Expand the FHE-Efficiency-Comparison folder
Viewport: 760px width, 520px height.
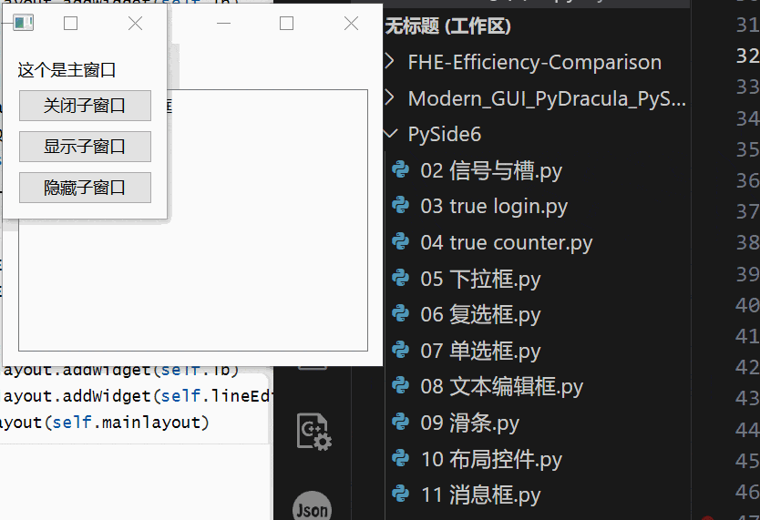coord(534,63)
